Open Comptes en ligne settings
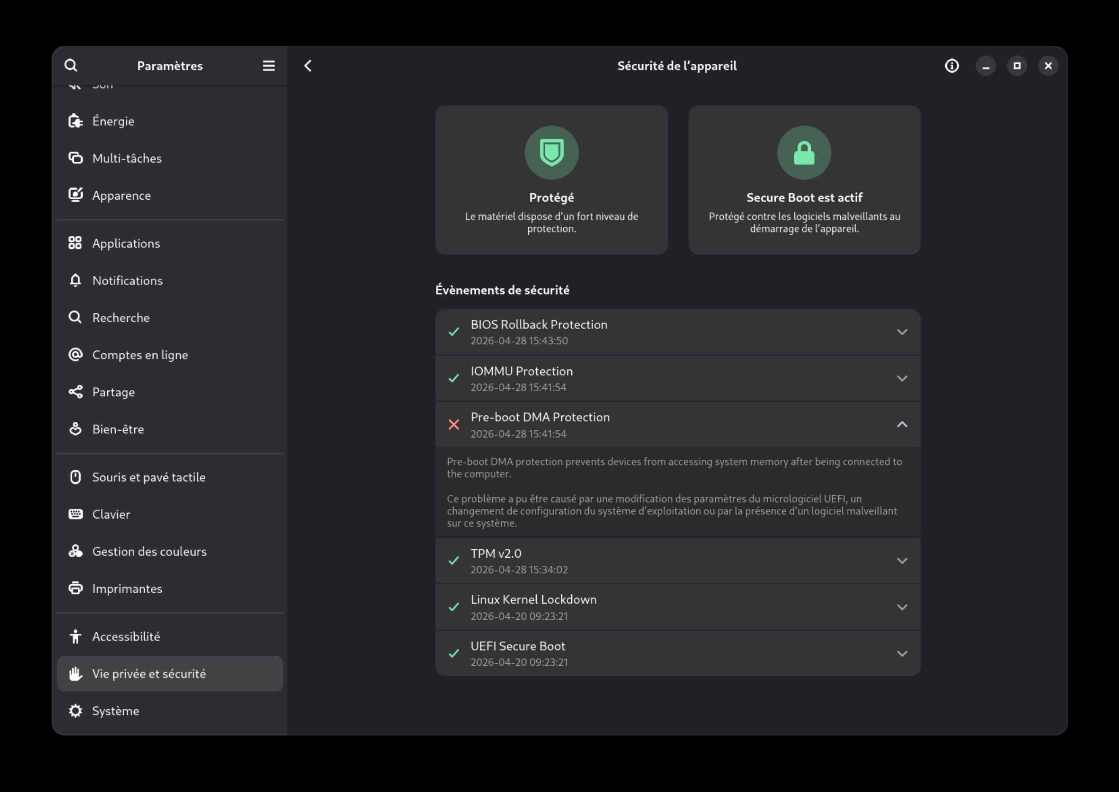 point(140,355)
